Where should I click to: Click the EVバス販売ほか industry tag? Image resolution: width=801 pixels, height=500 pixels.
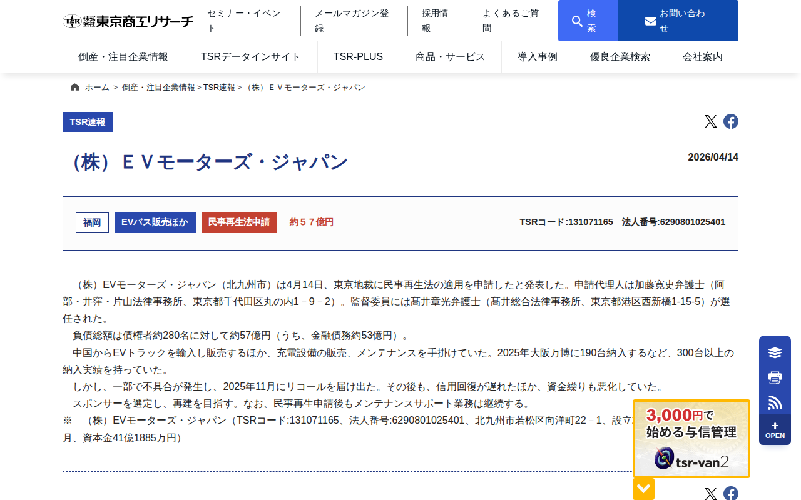(x=155, y=222)
